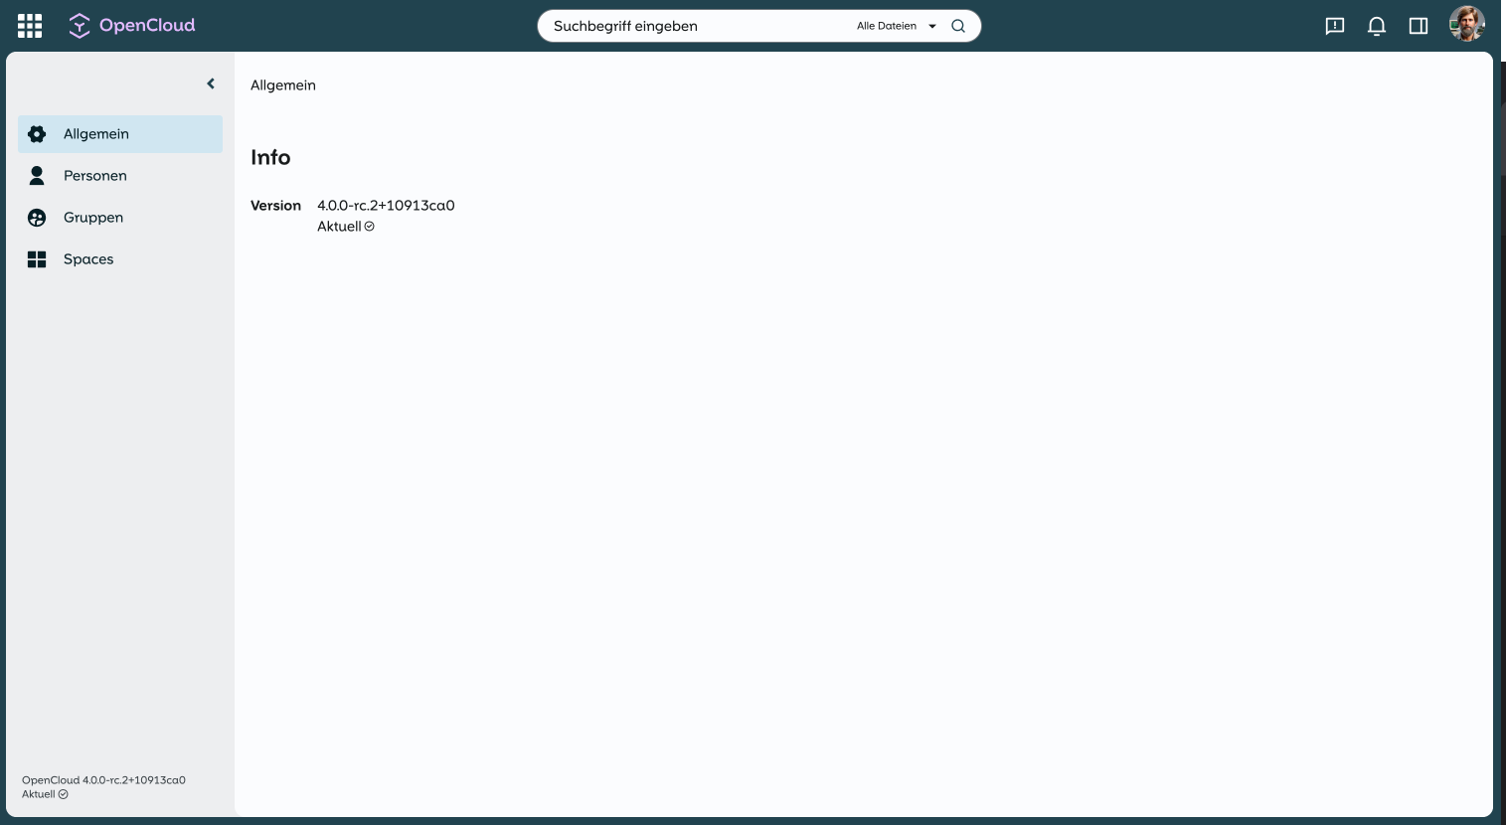
Task: Toggle the right sidebar panel icon
Action: [x=1419, y=26]
